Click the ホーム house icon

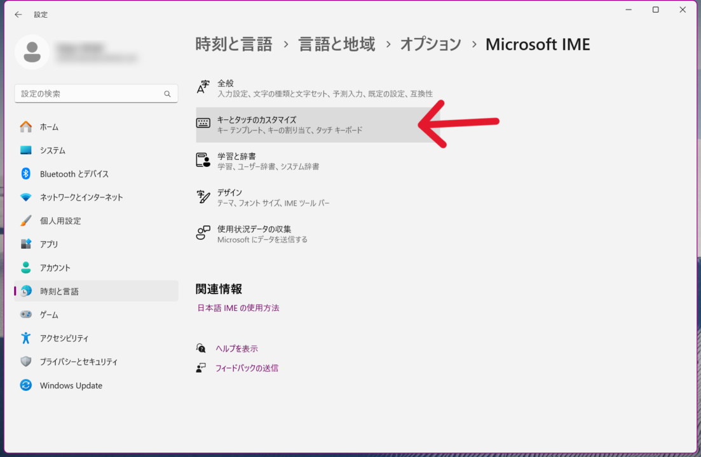click(x=26, y=127)
